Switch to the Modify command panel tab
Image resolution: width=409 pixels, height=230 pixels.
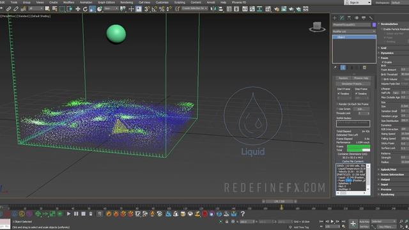[x=342, y=18]
